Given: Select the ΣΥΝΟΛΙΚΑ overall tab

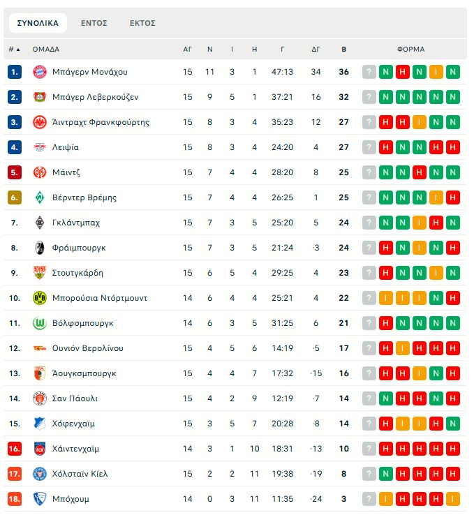Looking at the screenshot, I should pos(38,23).
